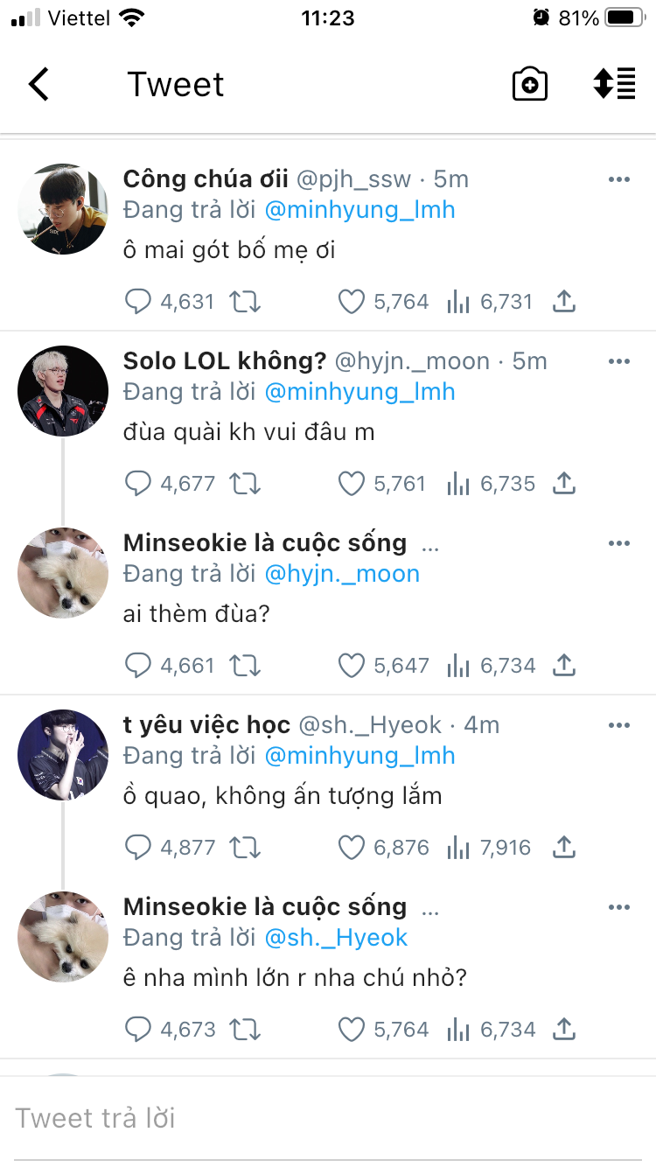Share the "ô mai gót bố mẹ ơi" reply
Image resolution: width=656 pixels, height=1167 pixels.
(x=565, y=302)
